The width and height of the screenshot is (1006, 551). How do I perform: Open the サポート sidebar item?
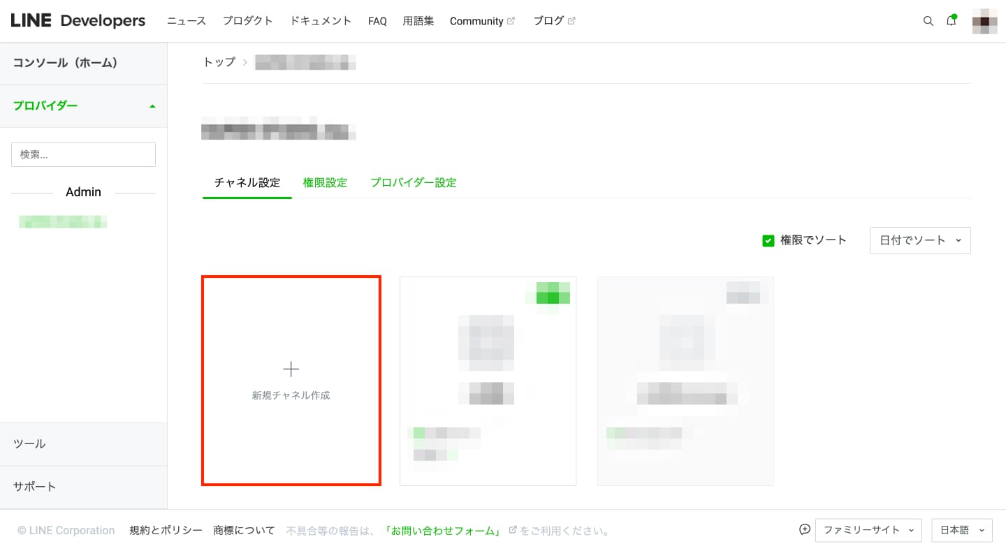pyautogui.click(x=84, y=487)
